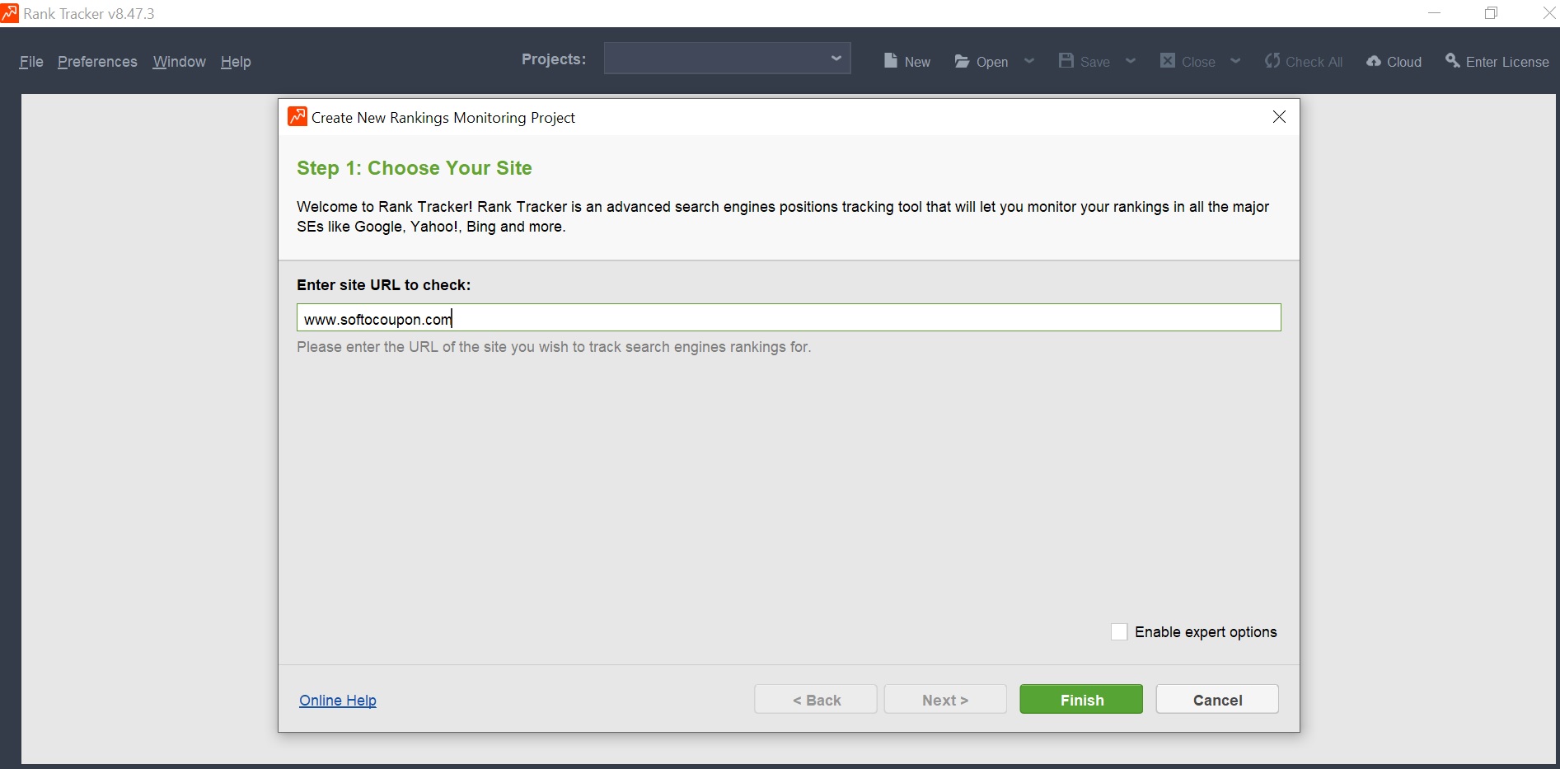Minimize the Rank Tracker window
Viewport: 1560px width, 769px height.
tap(1434, 13)
